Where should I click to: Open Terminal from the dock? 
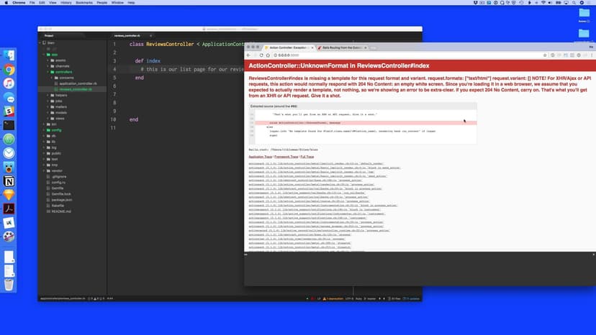pos(9,125)
